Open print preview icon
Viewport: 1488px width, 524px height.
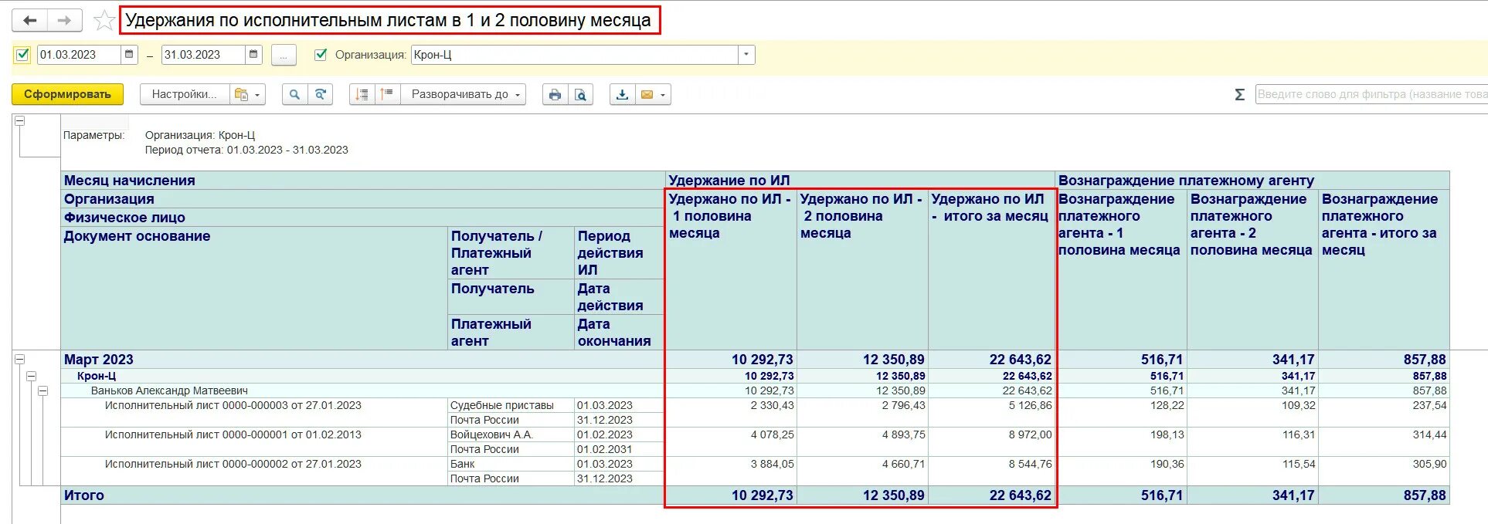[580, 94]
